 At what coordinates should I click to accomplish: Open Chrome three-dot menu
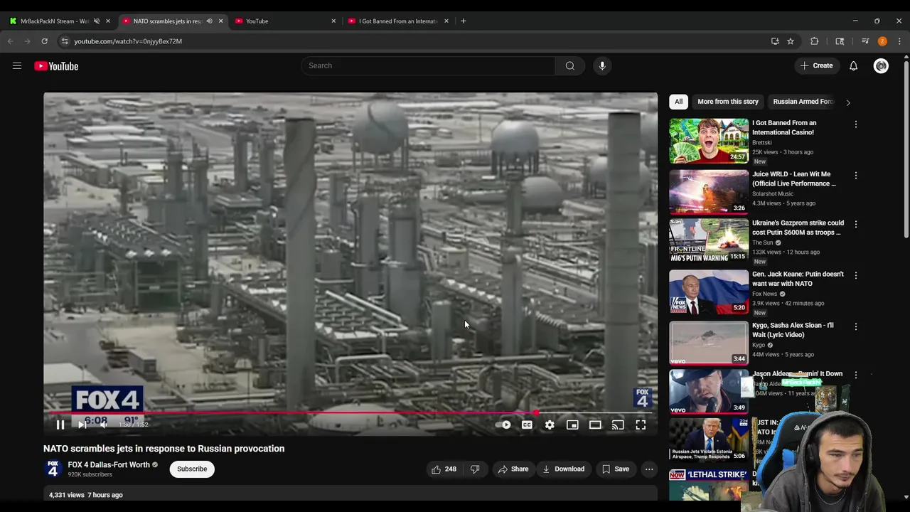pos(899,41)
